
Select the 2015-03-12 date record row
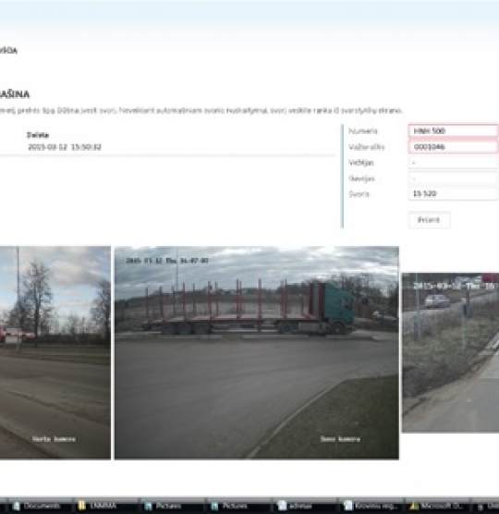point(167,147)
